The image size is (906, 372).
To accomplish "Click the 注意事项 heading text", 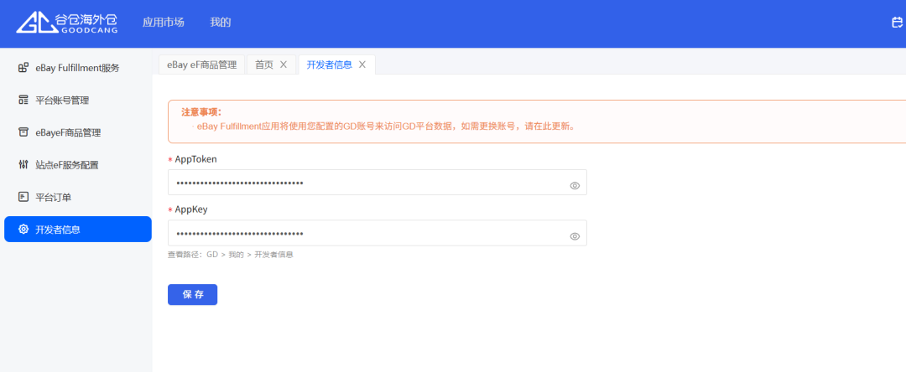I will (x=201, y=112).
